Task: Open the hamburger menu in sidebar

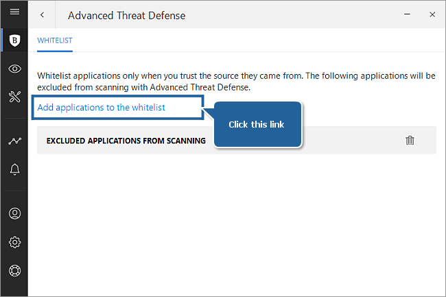Action: point(14,12)
